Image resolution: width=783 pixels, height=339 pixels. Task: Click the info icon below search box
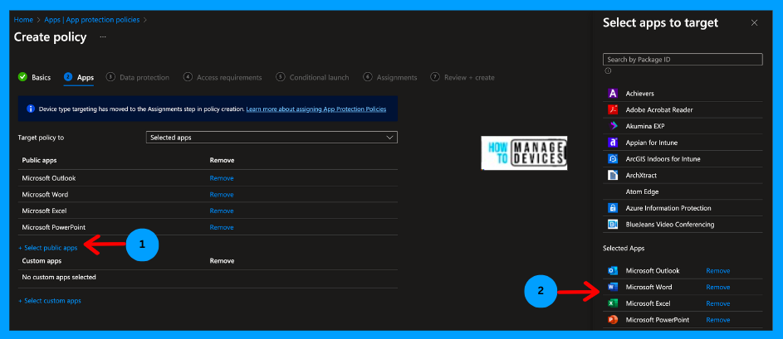[608, 70]
